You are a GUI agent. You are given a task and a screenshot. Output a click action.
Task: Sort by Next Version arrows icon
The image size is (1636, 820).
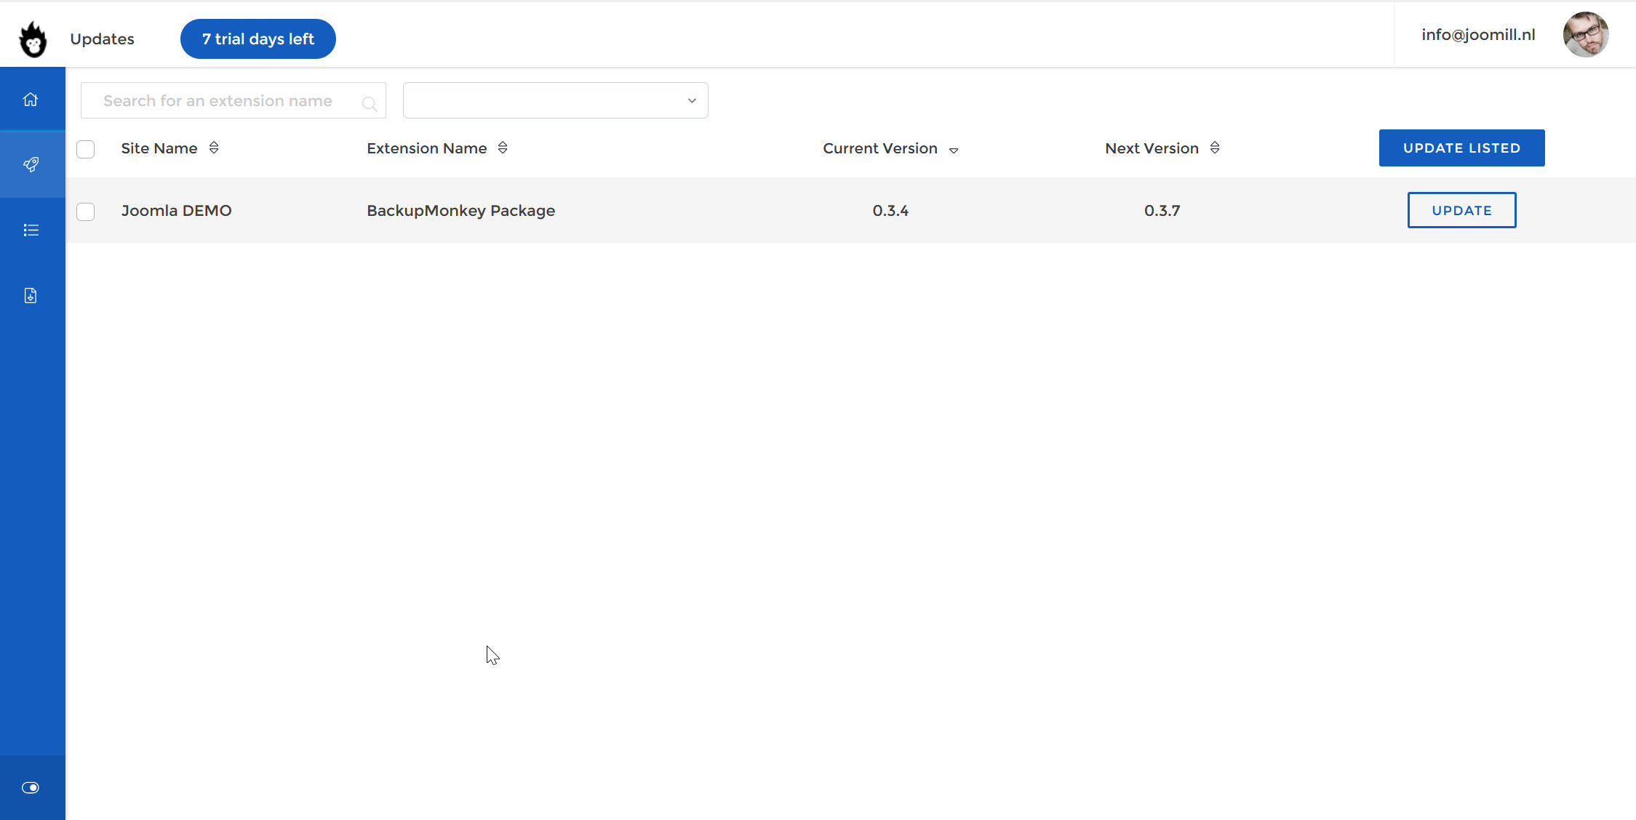tap(1215, 148)
